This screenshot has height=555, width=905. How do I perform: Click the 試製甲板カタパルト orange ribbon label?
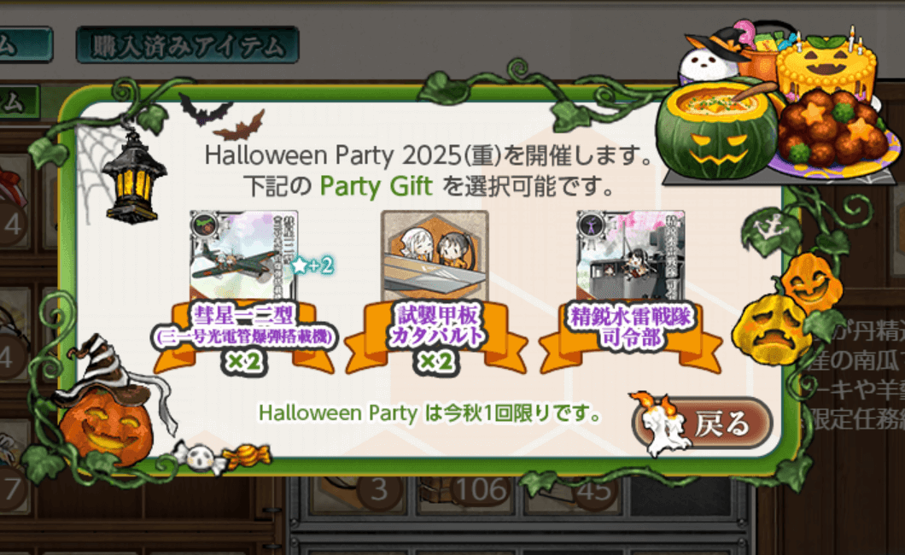436,337
